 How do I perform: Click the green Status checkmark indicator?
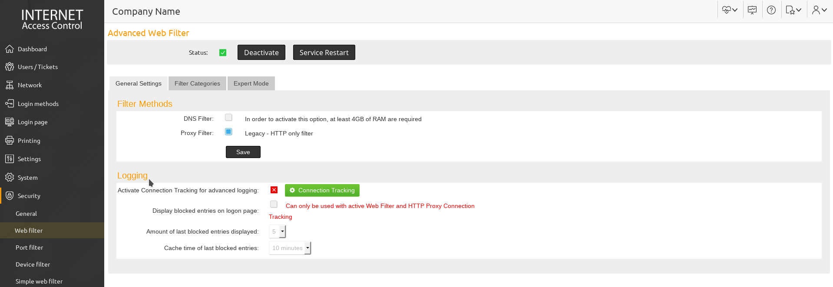(223, 53)
